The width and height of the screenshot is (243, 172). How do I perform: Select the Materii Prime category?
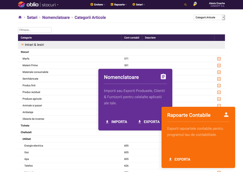click(x=30, y=65)
